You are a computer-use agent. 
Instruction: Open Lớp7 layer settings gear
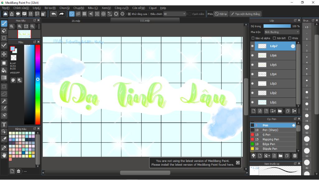[x=293, y=46]
